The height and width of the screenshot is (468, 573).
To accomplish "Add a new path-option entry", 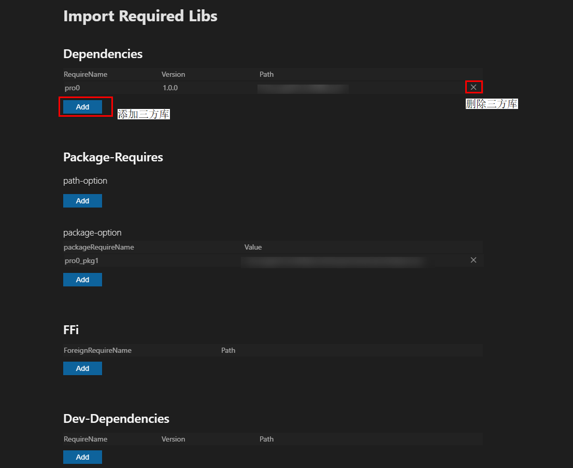I will click(x=83, y=201).
